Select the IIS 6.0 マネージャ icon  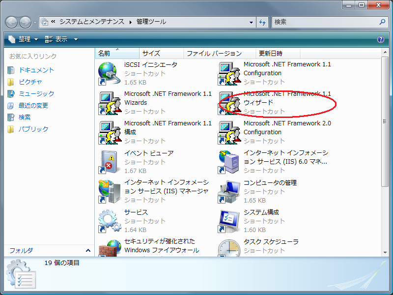228,162
